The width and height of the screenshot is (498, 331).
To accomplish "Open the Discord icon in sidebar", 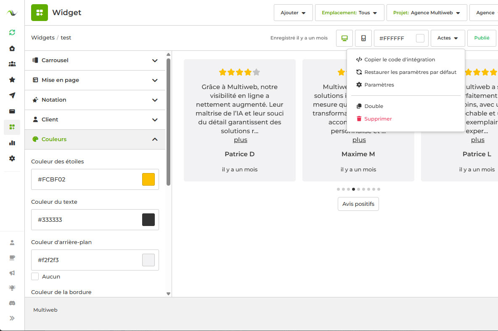I will click(x=12, y=303).
